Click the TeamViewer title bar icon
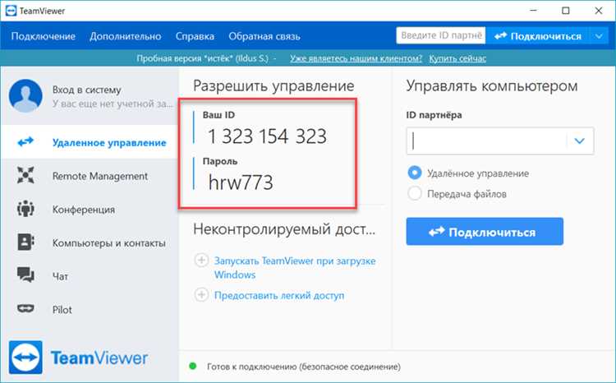Screen dimensions: 616x383 coord(11,11)
